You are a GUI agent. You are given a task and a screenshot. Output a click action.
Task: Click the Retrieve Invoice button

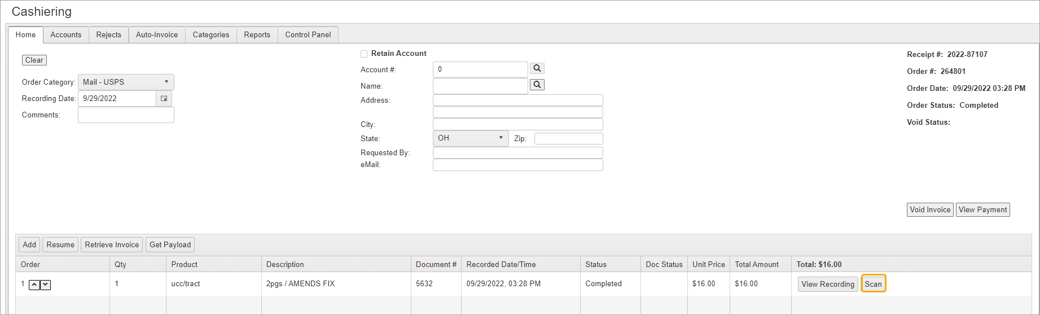coord(112,245)
